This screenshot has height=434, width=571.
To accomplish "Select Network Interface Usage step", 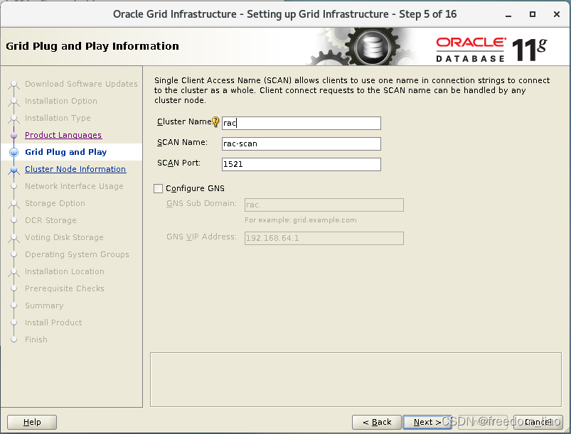I will coord(75,186).
